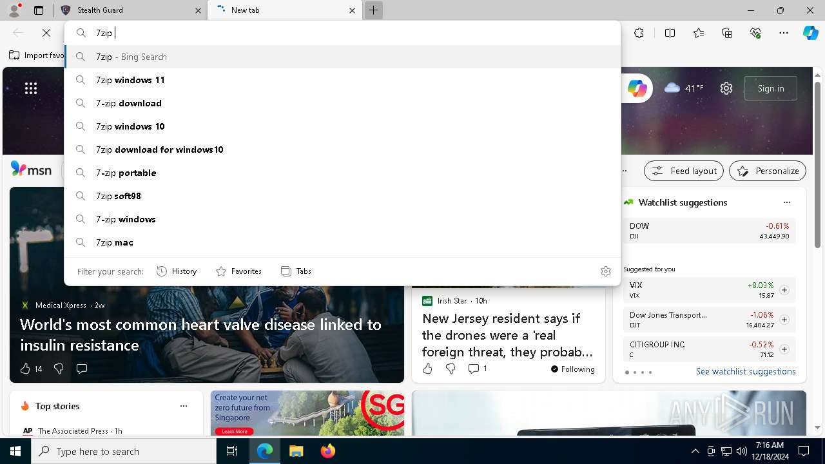This screenshot has width=825, height=464.
Task: Pick '7zip windows 10' suggestion
Action: tap(342, 126)
